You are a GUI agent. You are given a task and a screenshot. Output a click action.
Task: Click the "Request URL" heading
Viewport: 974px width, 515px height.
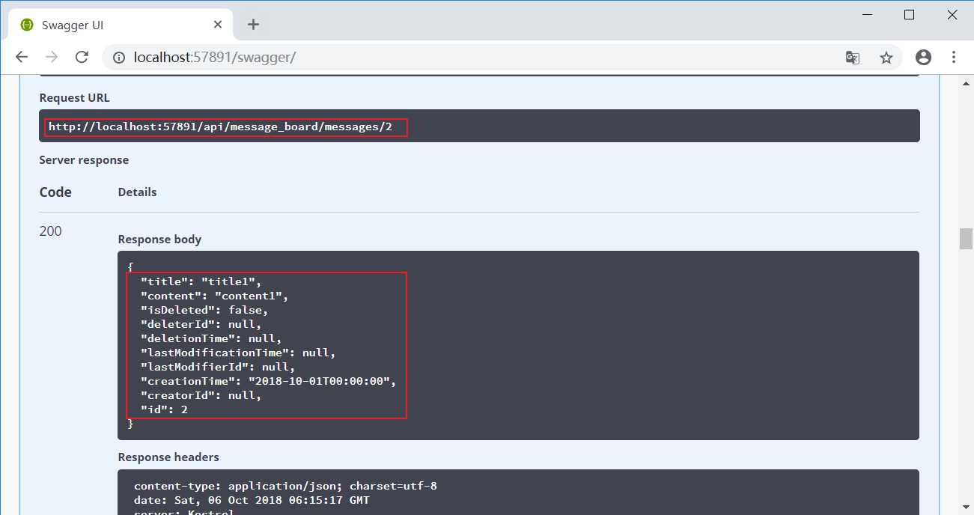(75, 97)
